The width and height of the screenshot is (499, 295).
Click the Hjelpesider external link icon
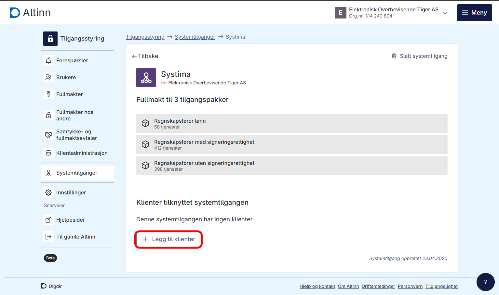(48, 220)
